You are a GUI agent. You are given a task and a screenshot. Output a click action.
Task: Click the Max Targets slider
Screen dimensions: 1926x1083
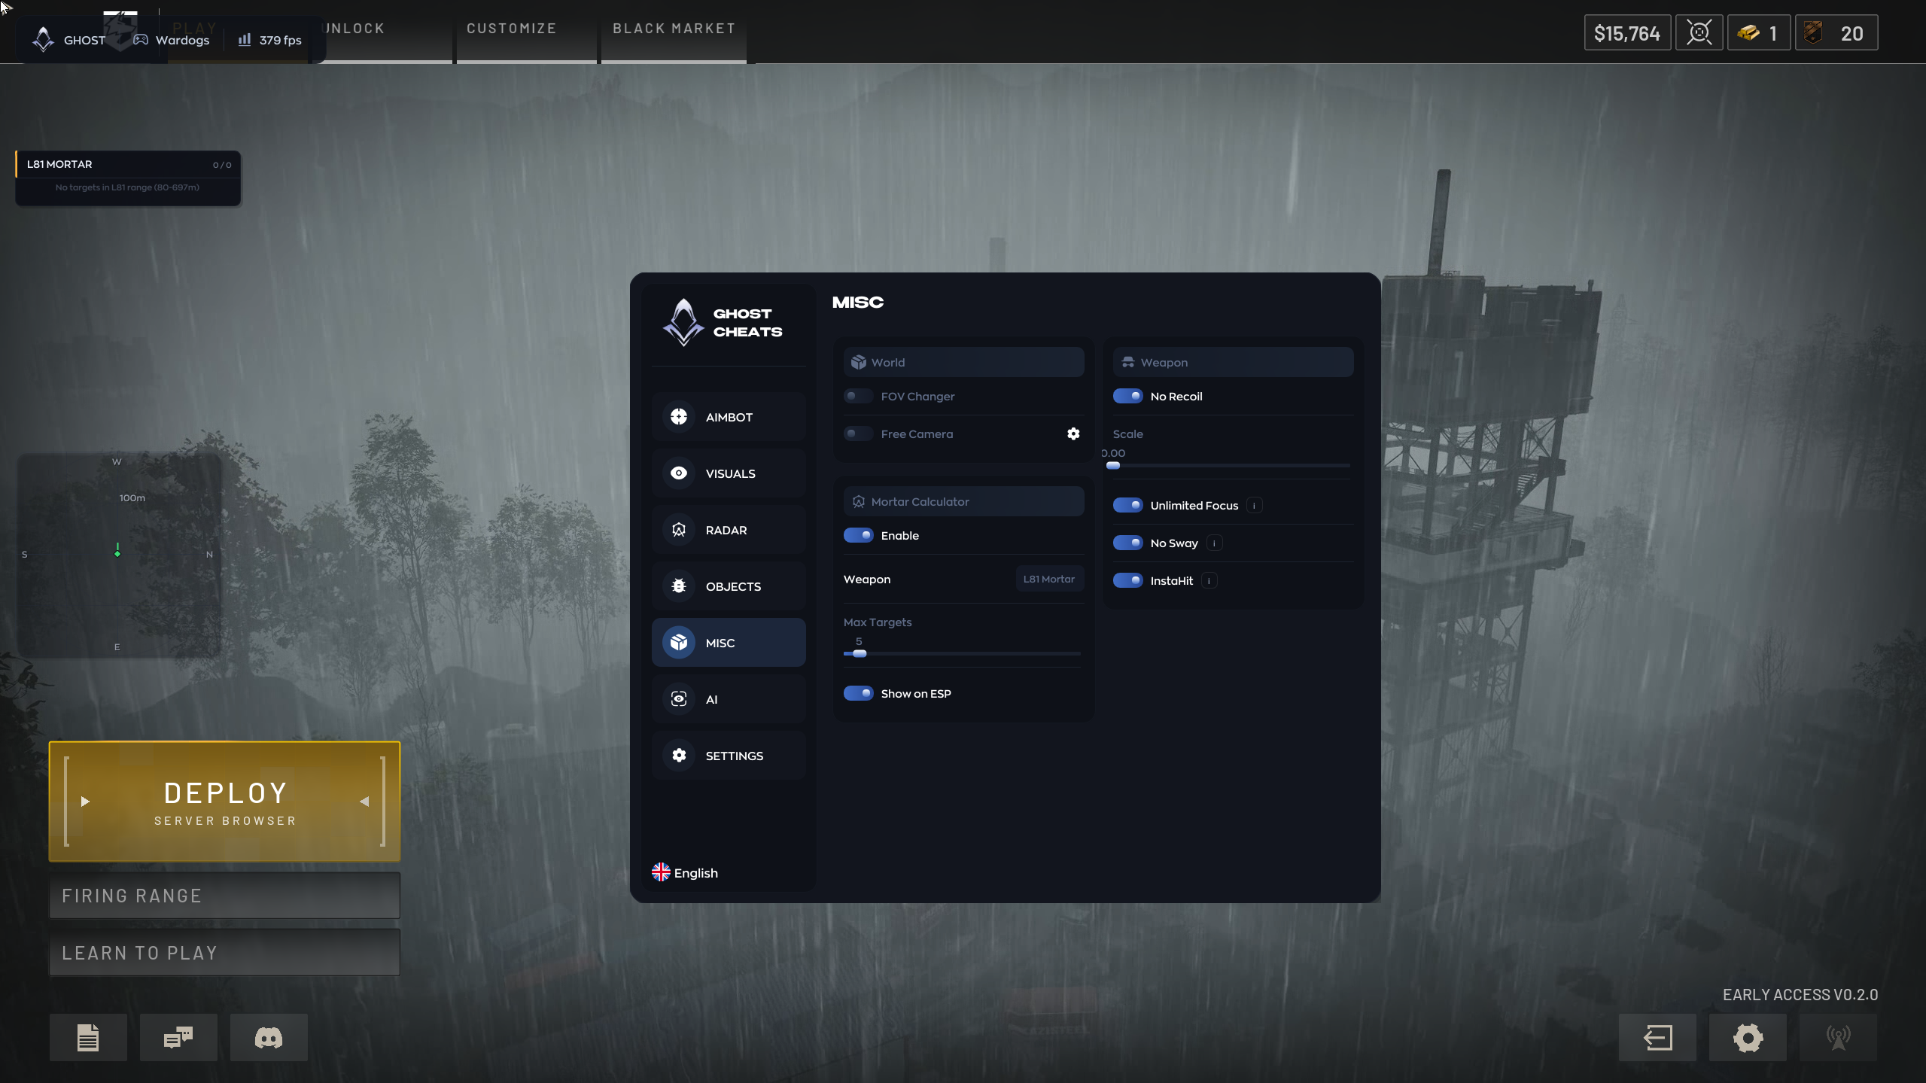962,653
